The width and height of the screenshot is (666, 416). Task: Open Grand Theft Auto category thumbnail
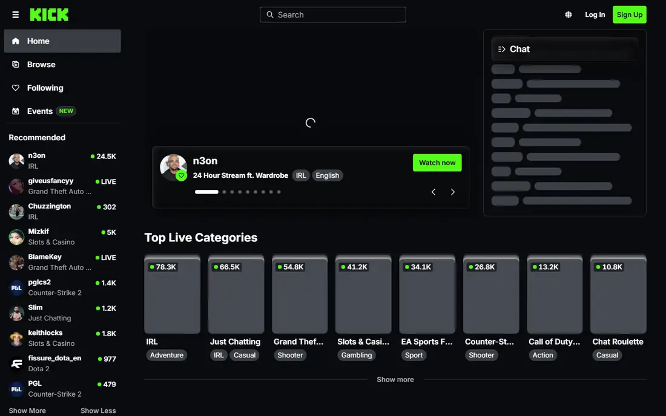(300, 294)
